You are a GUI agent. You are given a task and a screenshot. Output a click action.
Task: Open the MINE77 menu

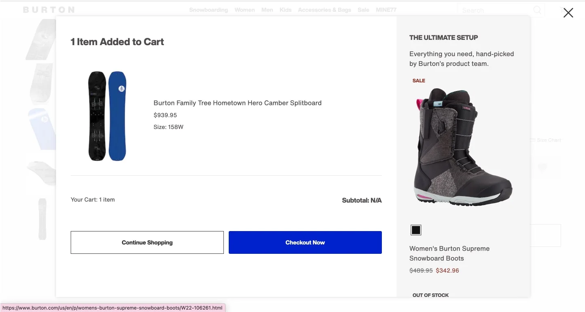click(x=386, y=10)
